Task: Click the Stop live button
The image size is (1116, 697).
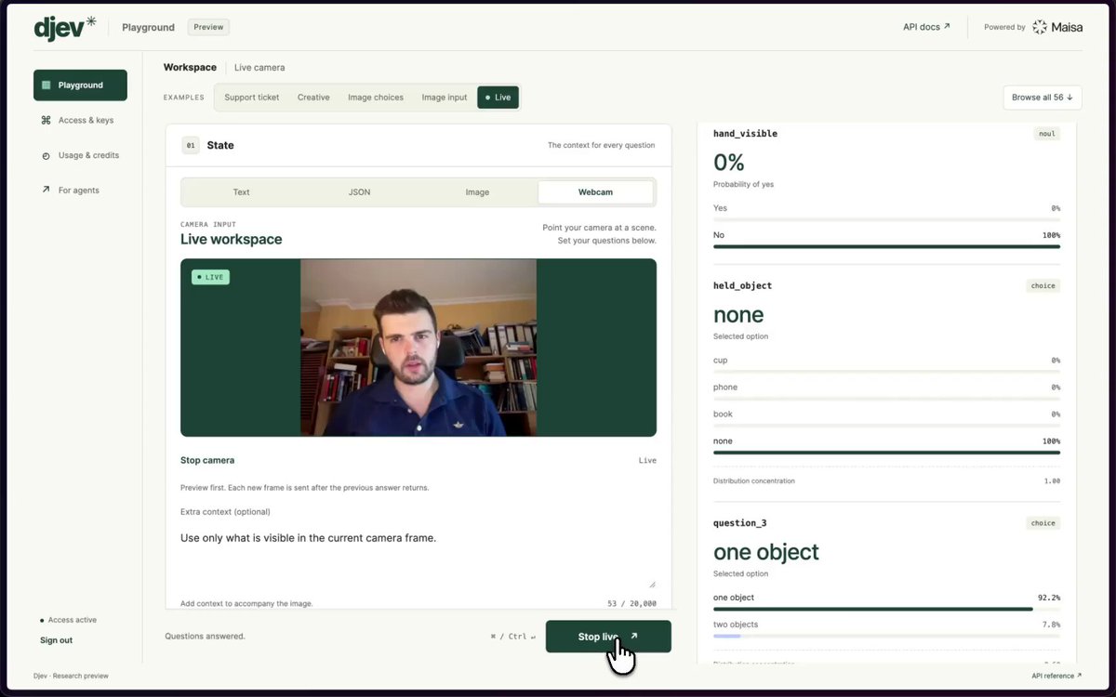Action: (608, 637)
